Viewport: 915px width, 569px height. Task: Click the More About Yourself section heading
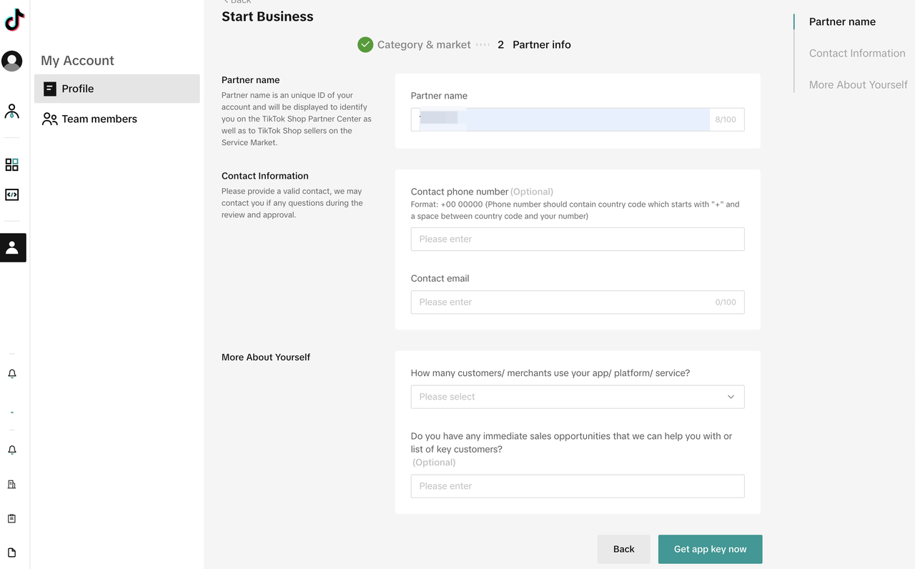pos(266,357)
